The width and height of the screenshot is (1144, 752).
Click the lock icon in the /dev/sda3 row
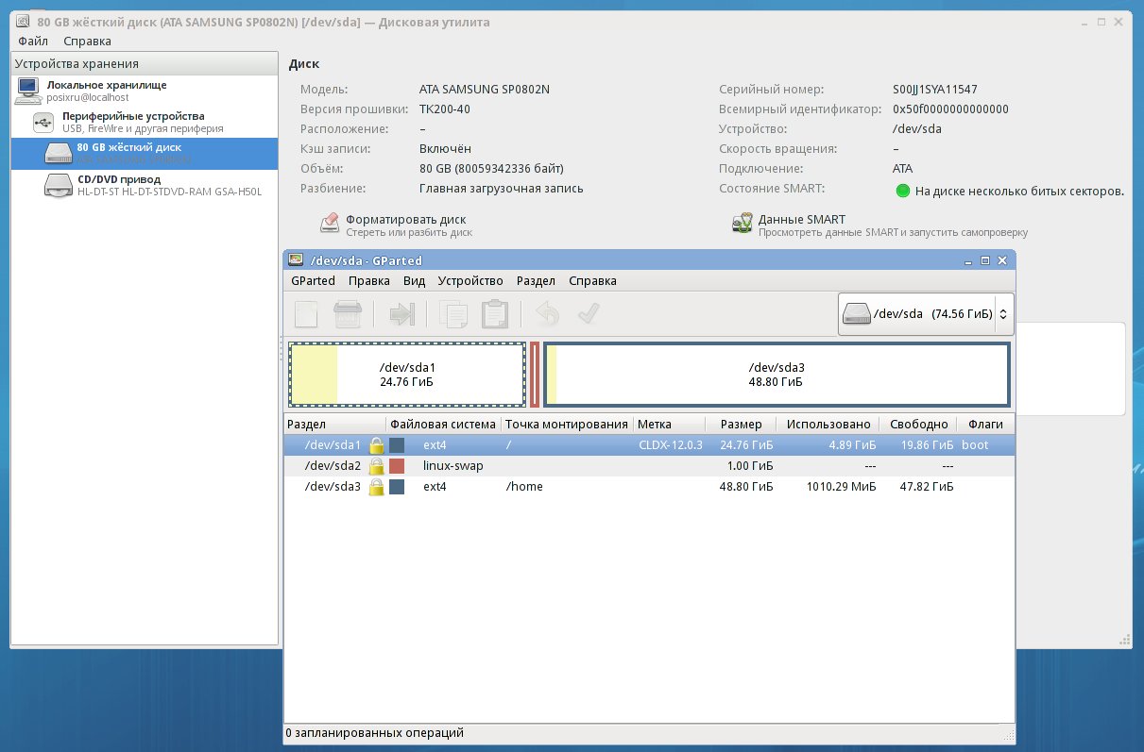pos(376,487)
